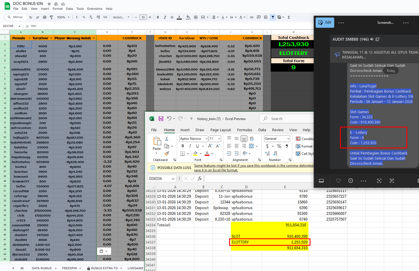Open the General number format dropdown
Viewport: 419px width, 271px height.
click(x=288, y=139)
